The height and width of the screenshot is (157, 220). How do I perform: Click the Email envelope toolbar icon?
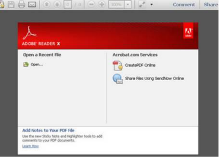click(32, 4)
